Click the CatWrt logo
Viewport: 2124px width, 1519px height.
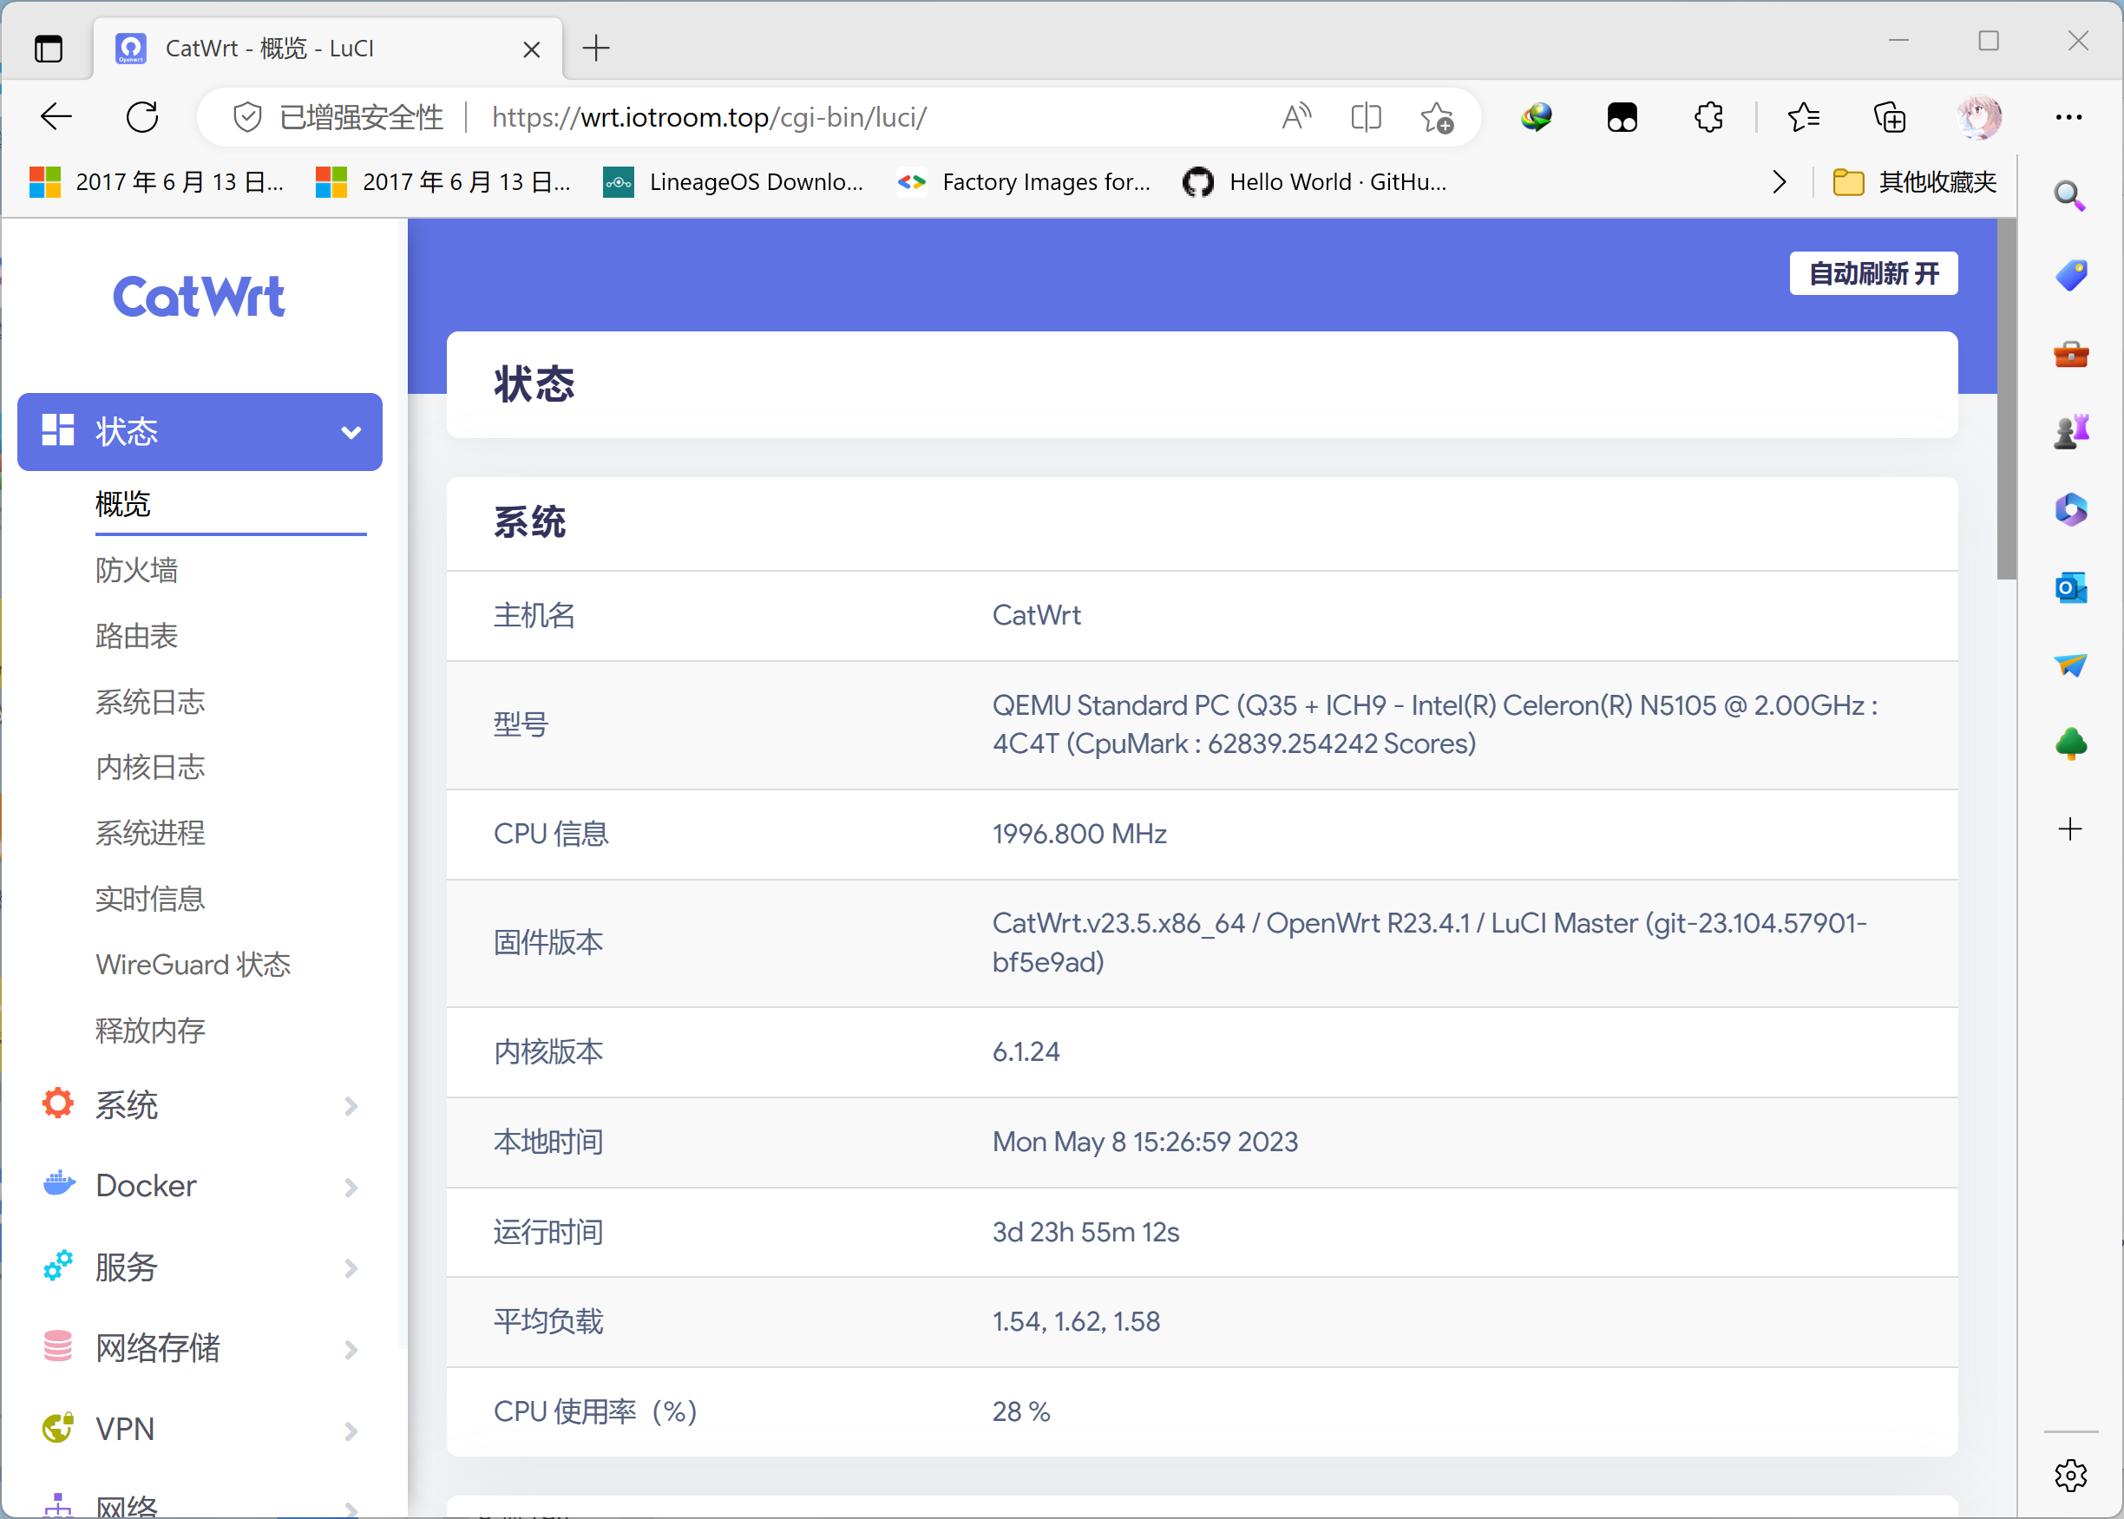(199, 297)
